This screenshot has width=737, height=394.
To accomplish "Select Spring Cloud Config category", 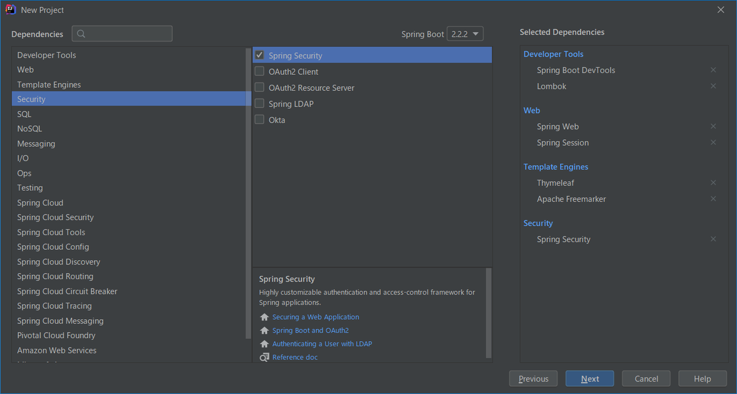I will (x=128, y=247).
